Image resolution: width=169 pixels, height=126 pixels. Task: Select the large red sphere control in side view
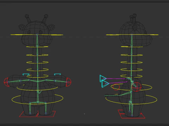click(x=136, y=87)
